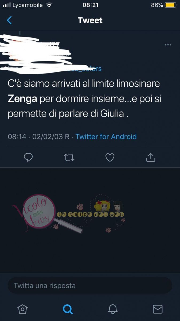Like the tweet with the heart icon
180x321 pixels.
click(x=110, y=158)
